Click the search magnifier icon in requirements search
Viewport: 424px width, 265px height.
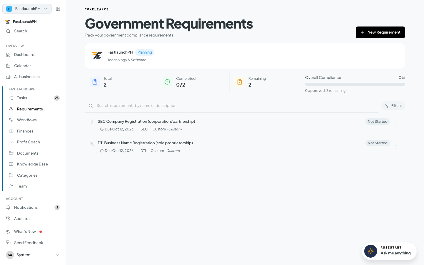click(x=91, y=106)
